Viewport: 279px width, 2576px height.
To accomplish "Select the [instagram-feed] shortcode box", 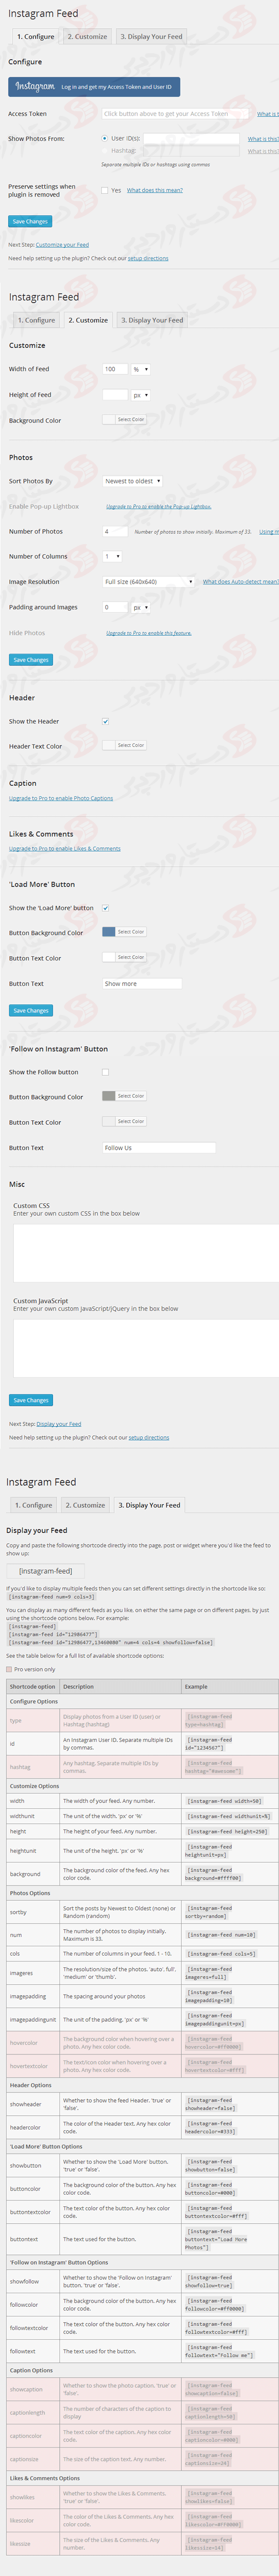I will click(x=45, y=1571).
